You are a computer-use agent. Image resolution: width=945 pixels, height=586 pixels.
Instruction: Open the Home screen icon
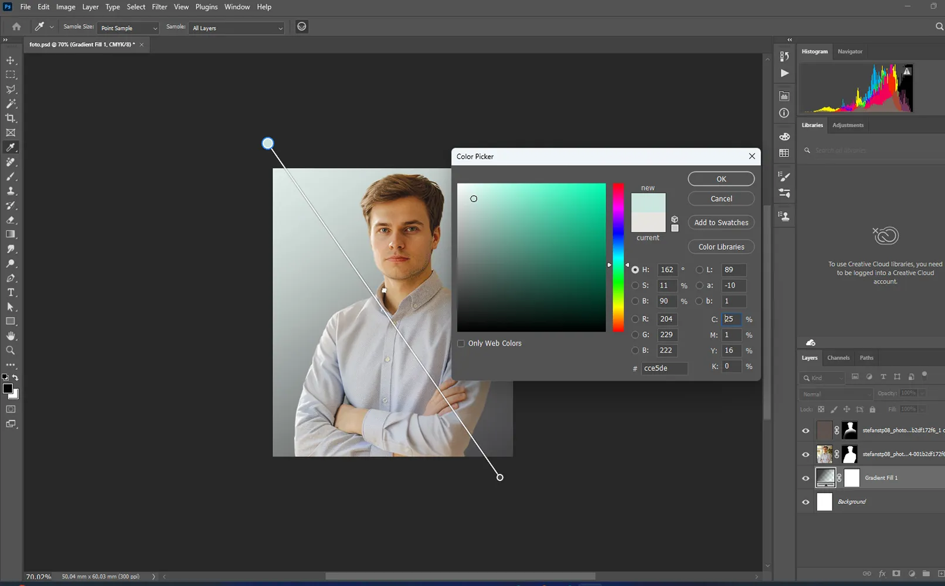(x=16, y=26)
